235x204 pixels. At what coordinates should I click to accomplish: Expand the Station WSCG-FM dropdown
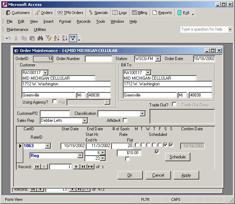158,59
